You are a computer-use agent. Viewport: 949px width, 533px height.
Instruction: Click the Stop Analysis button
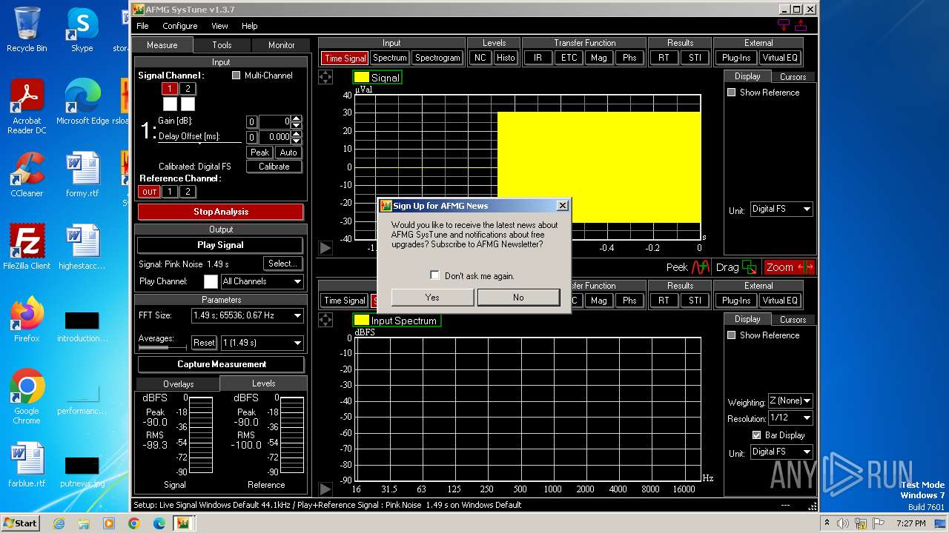click(x=221, y=212)
